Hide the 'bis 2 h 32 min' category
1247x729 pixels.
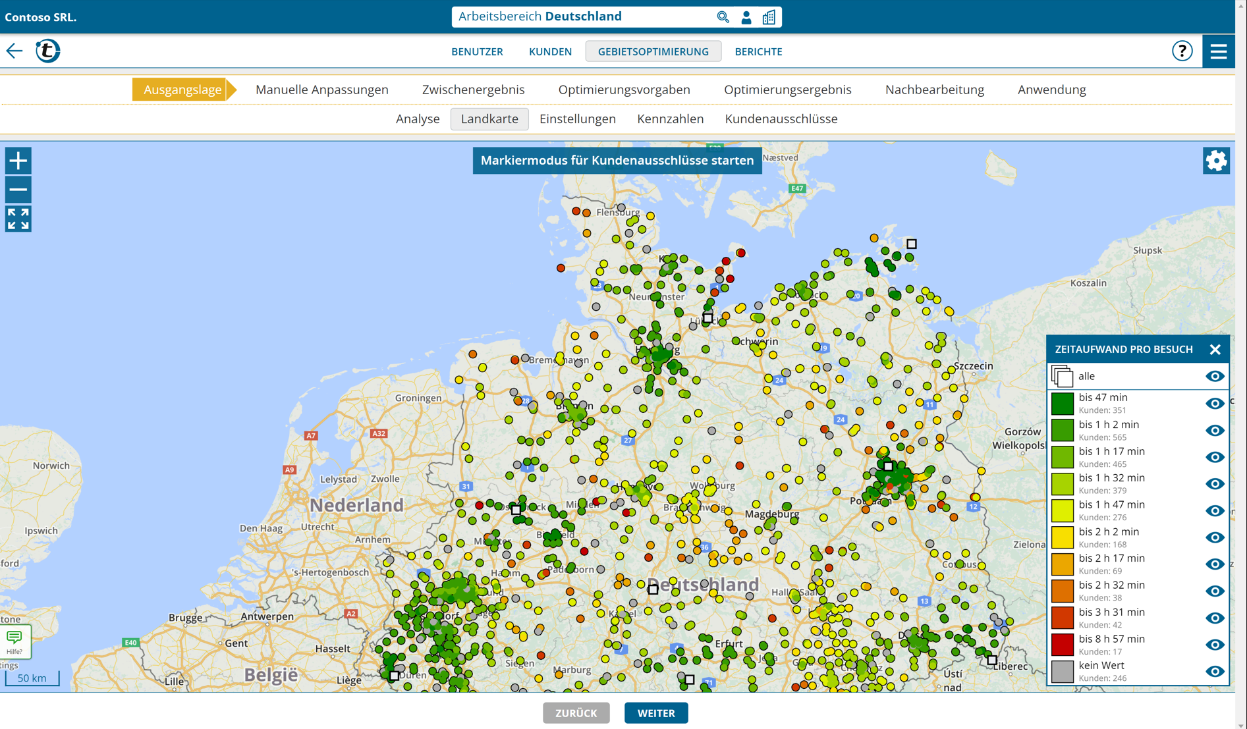[x=1215, y=591]
